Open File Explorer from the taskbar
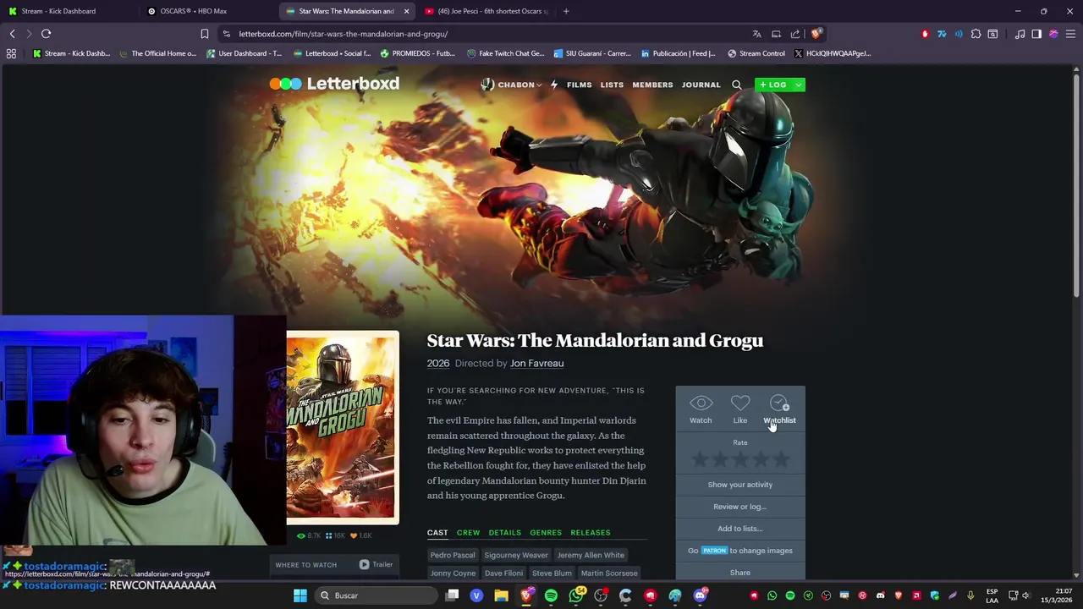This screenshot has height=609, width=1083. (x=501, y=595)
